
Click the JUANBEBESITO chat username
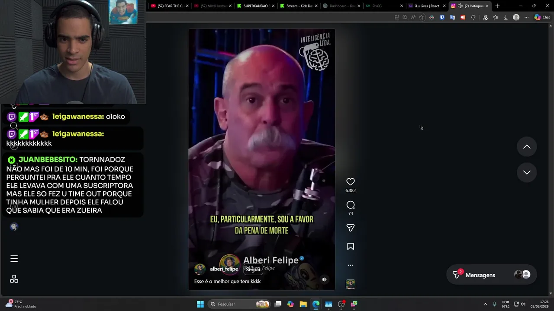point(47,160)
